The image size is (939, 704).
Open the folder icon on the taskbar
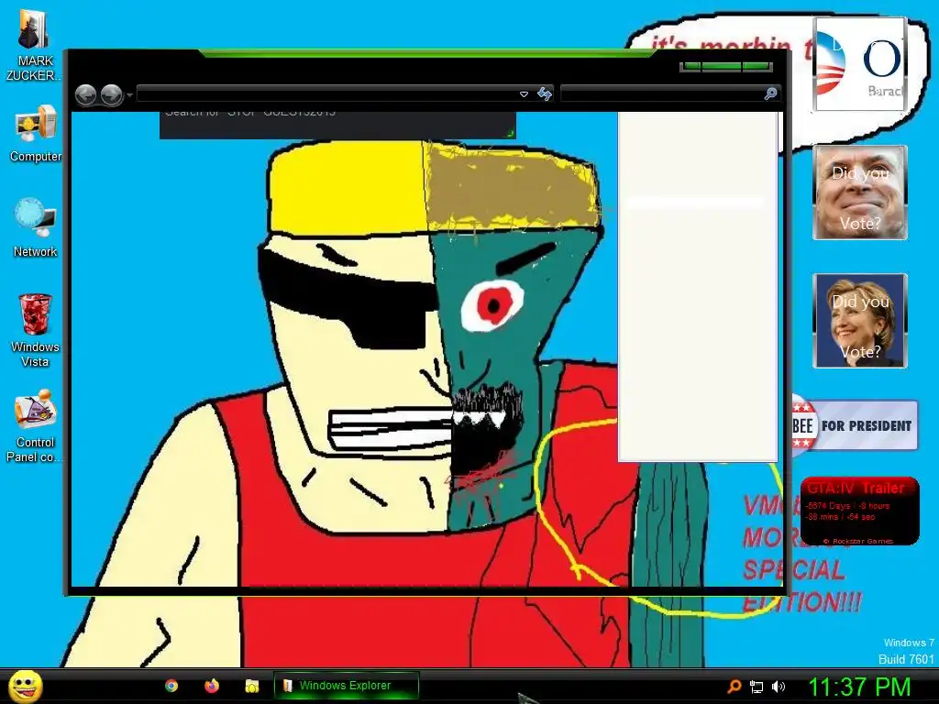(x=251, y=686)
